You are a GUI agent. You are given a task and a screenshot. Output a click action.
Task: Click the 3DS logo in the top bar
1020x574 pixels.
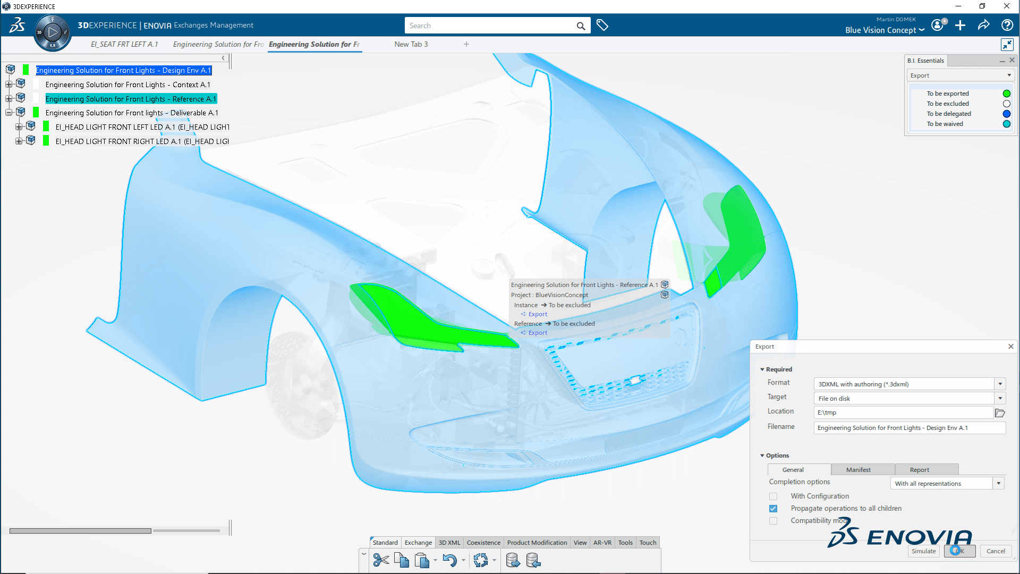coord(17,25)
